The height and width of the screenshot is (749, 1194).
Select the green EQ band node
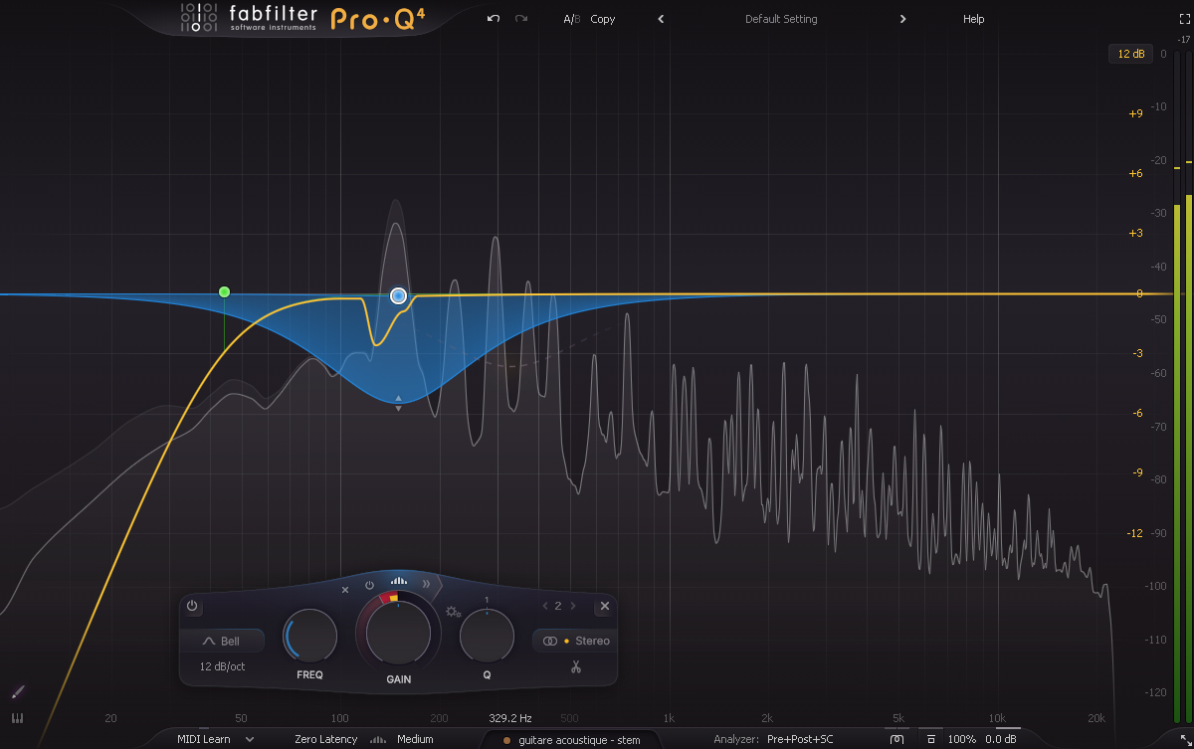tap(224, 291)
